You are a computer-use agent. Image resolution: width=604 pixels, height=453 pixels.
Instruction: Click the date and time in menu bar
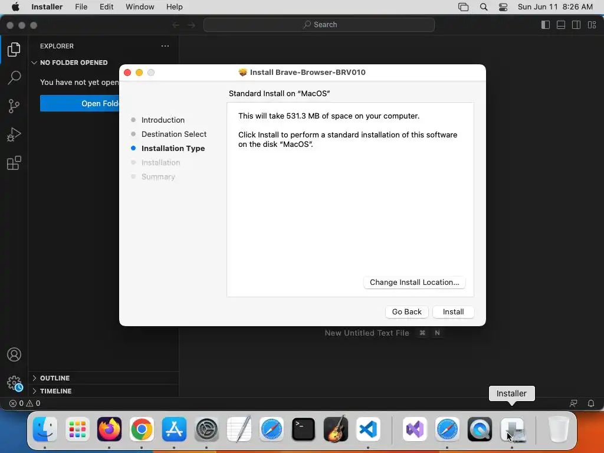pyautogui.click(x=555, y=7)
